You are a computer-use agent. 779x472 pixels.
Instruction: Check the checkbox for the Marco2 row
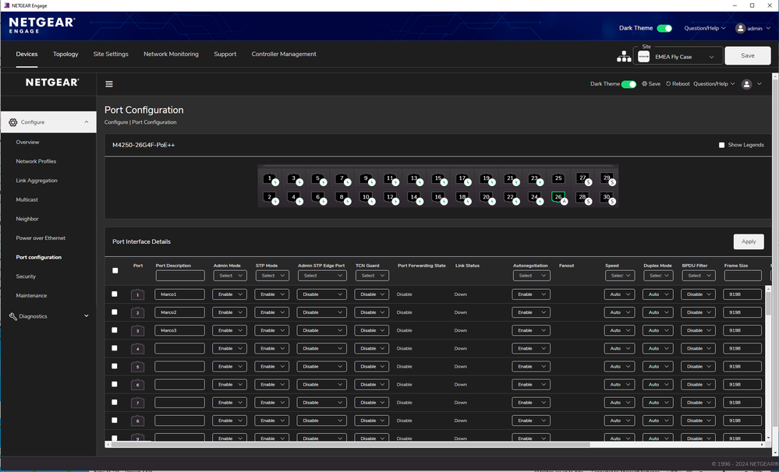[x=115, y=312]
